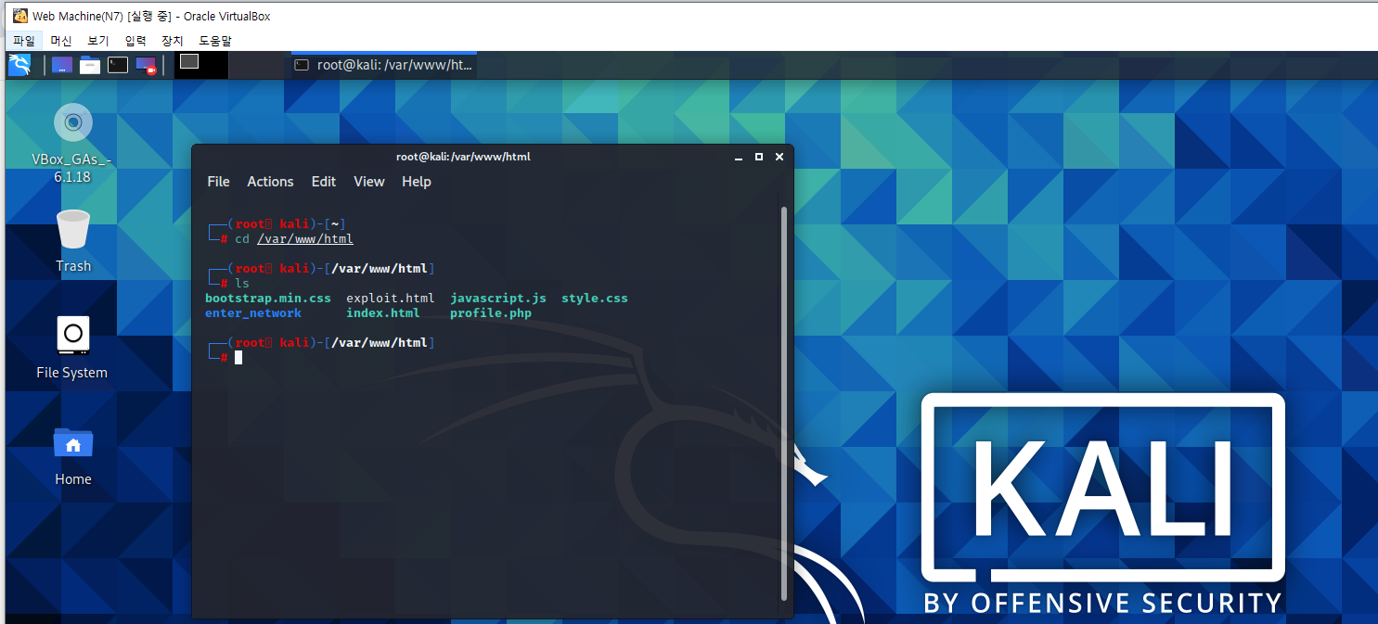Open VirtualBox 파일 menu
Image resolution: width=1378 pixels, height=624 pixels.
[24, 41]
